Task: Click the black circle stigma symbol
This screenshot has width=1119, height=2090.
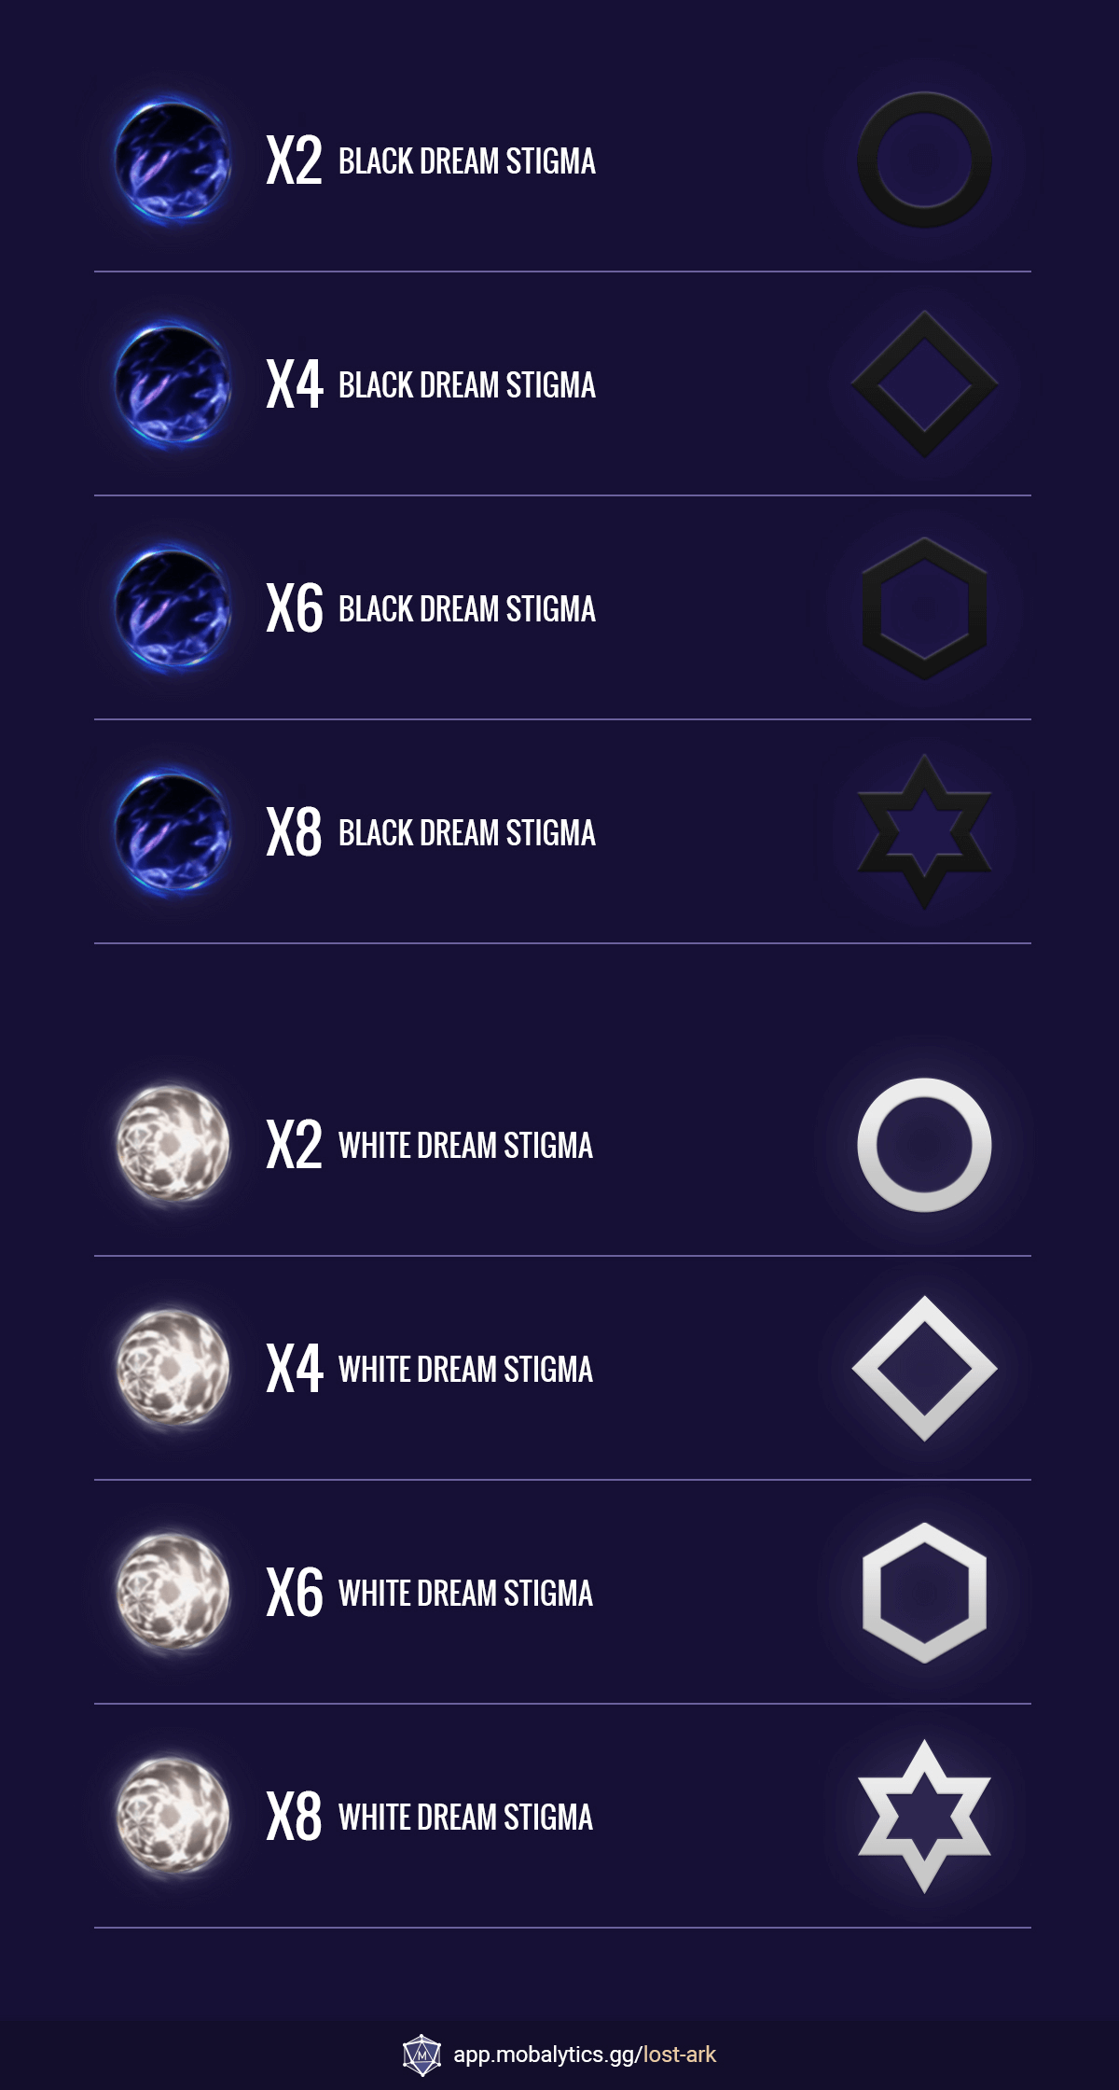Action: [x=924, y=160]
